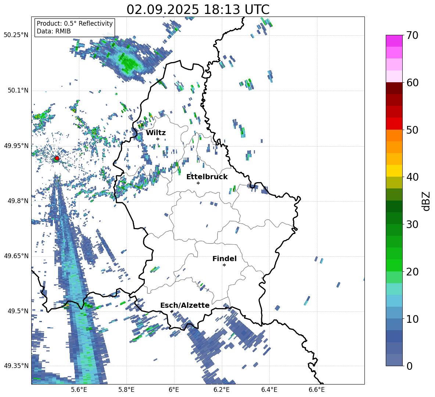The image size is (435, 397).
Task: Click the olive colorbar segment below 40
Action: tap(394, 183)
